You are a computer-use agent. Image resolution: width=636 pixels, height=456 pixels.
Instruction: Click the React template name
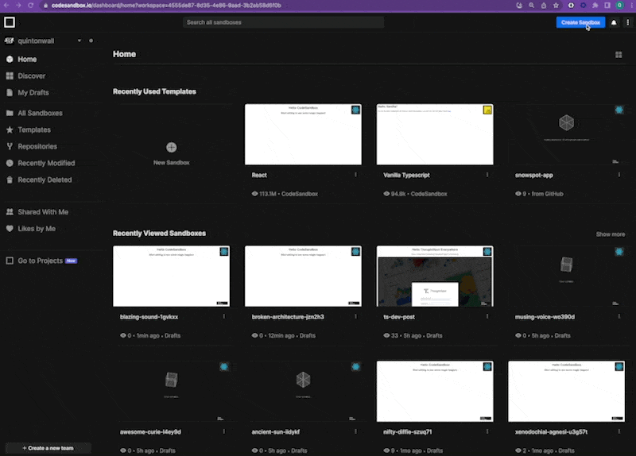(259, 175)
